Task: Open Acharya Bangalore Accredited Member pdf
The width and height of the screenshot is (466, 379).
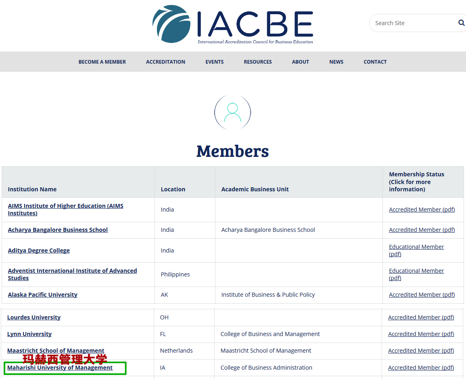Action: pos(422,230)
